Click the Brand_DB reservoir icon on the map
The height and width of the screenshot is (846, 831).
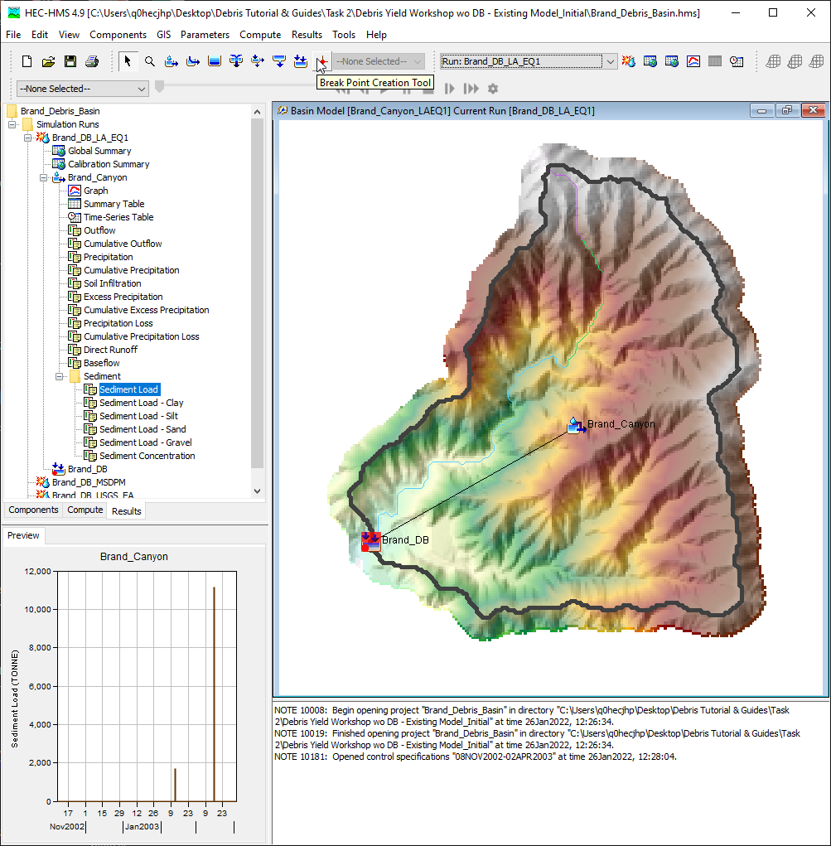click(x=371, y=541)
